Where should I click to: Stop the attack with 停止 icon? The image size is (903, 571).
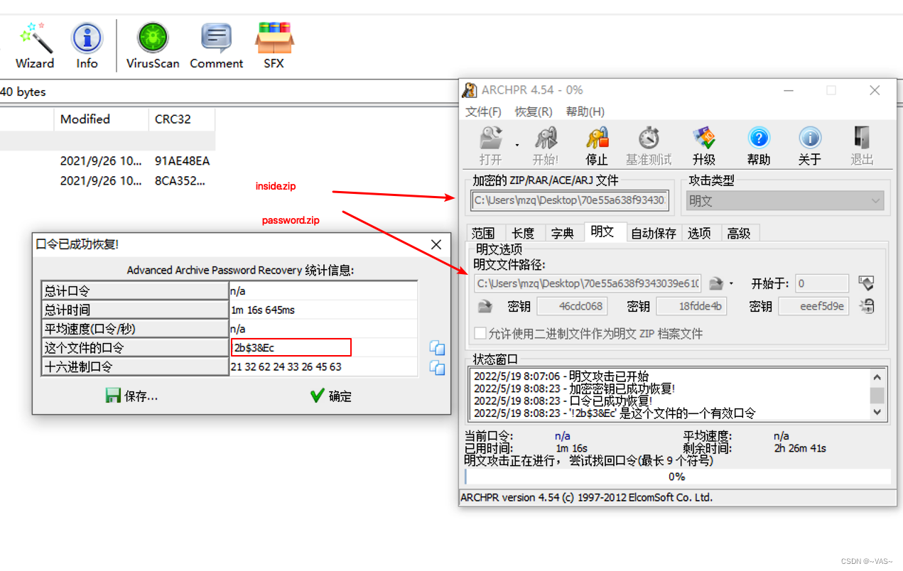tap(597, 146)
